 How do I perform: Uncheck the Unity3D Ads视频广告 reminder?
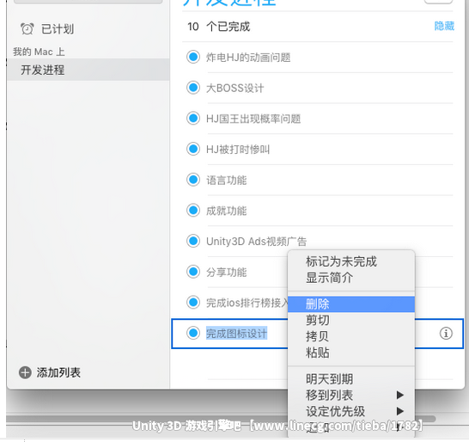pos(193,241)
